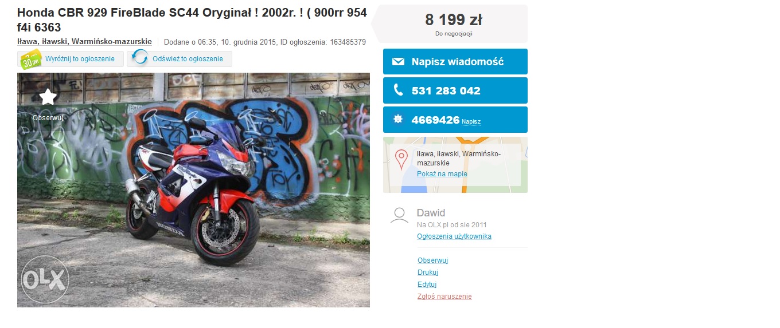Report ad via Zgłoś naruszenie link
Screen dimensions: 780x328
tap(444, 297)
